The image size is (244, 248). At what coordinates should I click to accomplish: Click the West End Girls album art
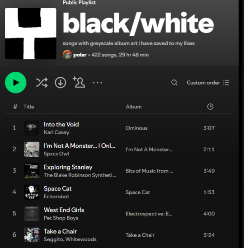tap(32, 214)
